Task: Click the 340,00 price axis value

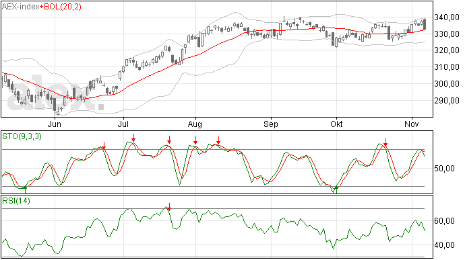Action: point(447,17)
